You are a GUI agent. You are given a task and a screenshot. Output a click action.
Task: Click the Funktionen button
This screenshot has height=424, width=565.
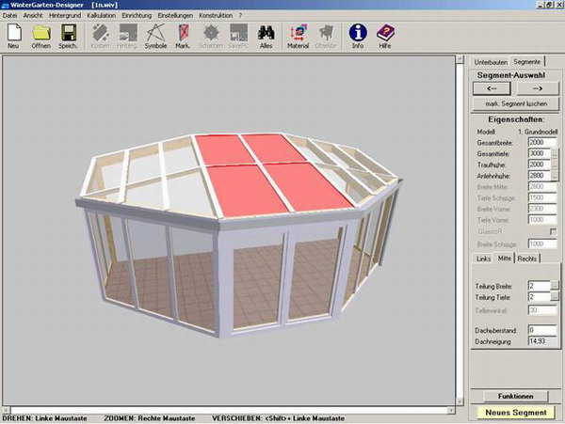(516, 397)
